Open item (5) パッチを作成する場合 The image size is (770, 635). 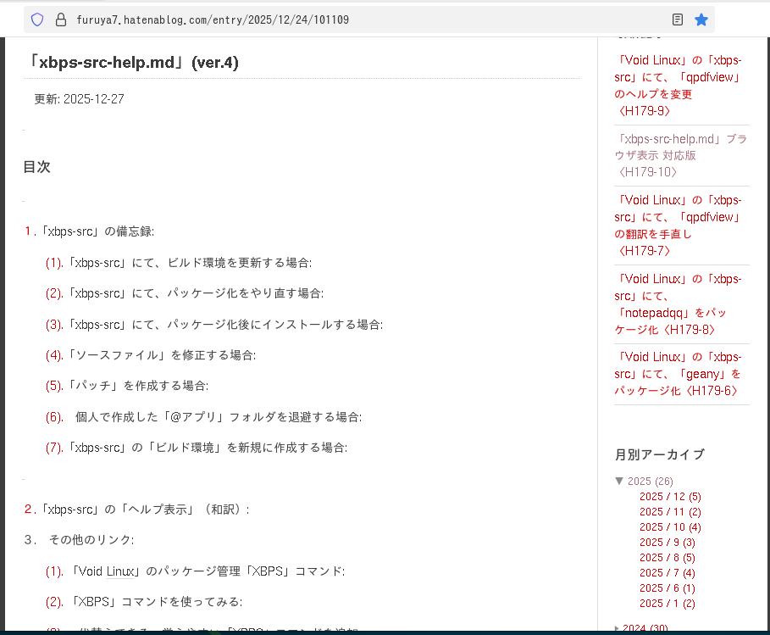tap(127, 386)
